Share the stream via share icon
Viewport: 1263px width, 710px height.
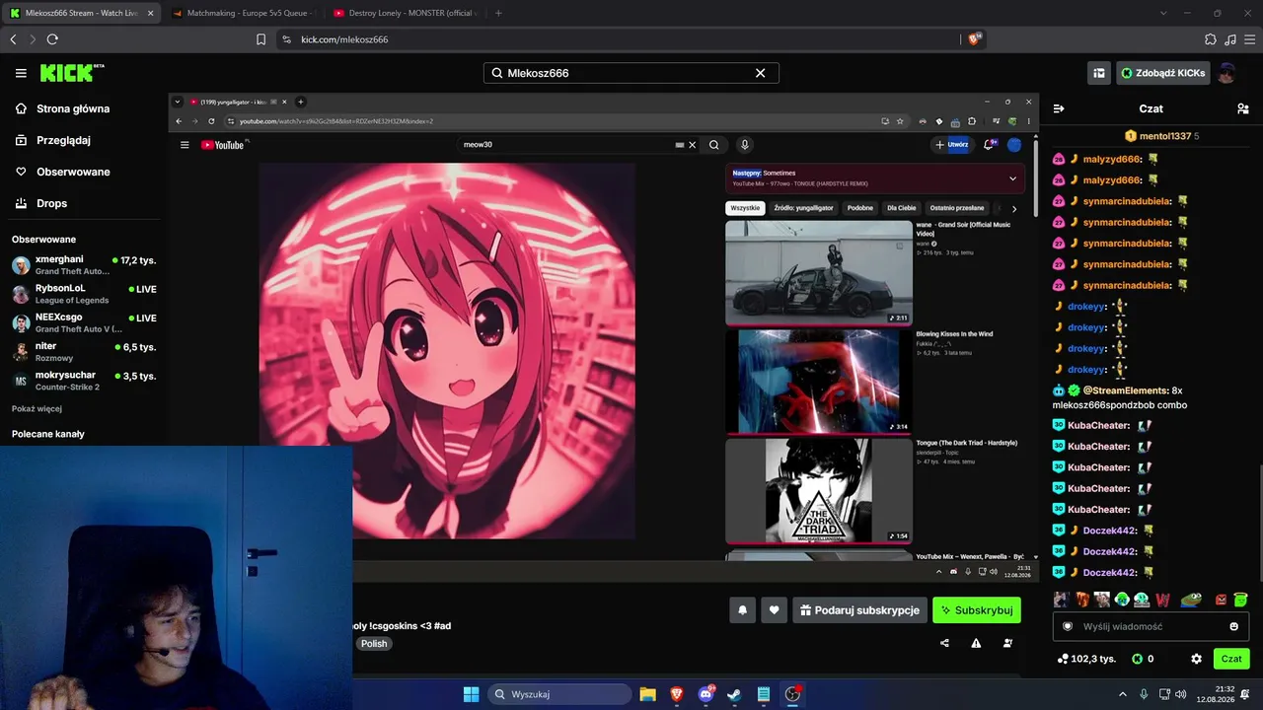coord(944,643)
